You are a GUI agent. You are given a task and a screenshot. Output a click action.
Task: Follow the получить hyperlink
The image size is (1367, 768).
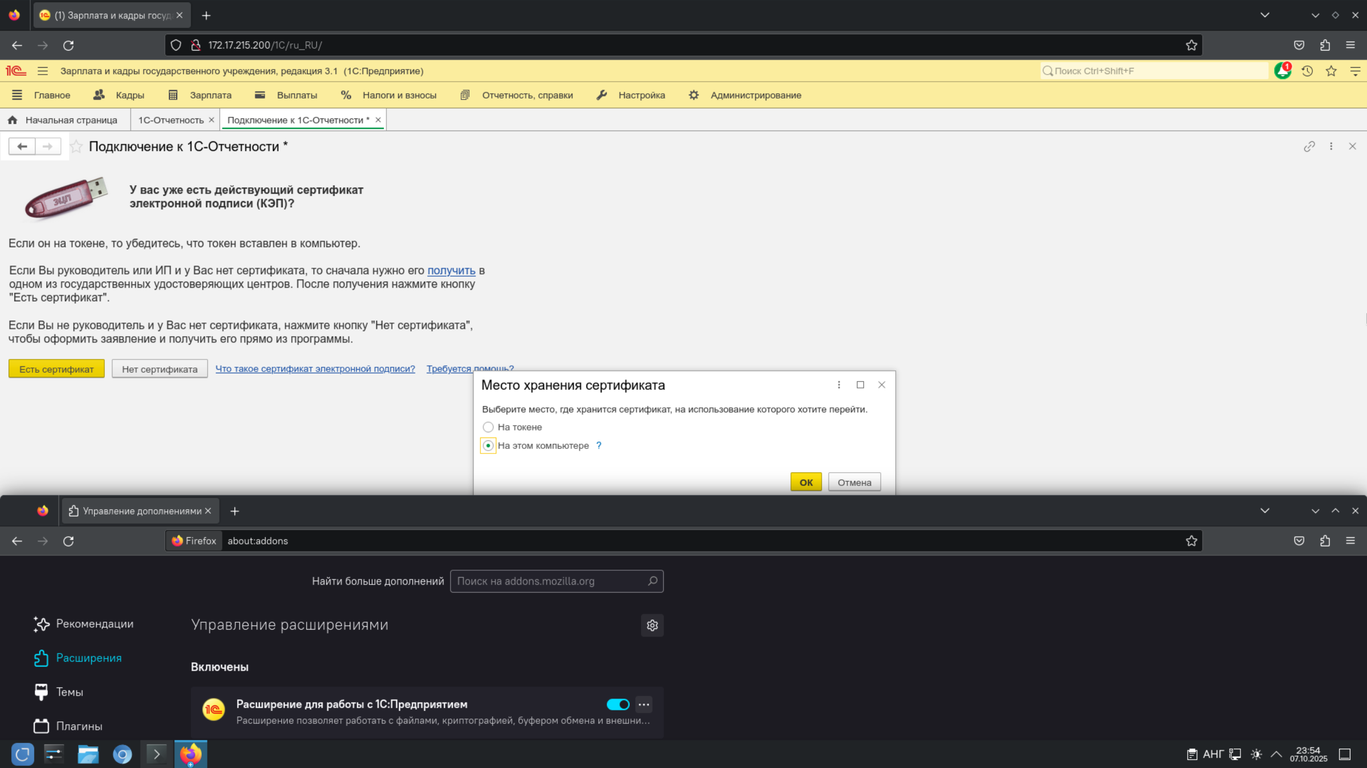coord(451,271)
